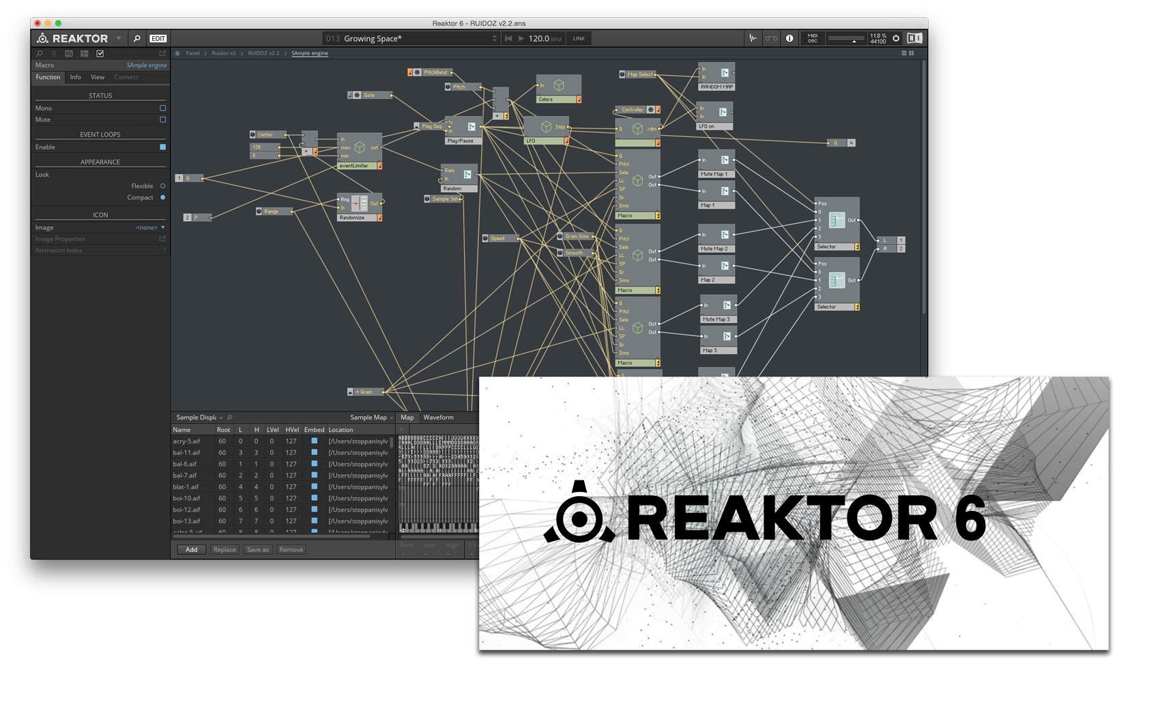This screenshot has width=1160, height=715.
Task: Click the sample list horizontal scrollbar
Action: 271,536
